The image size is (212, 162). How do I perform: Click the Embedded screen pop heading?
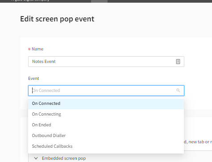tap(64, 158)
